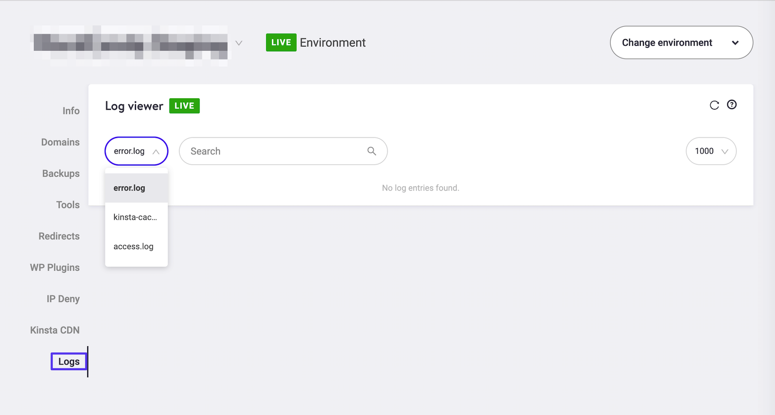Open the log line count dropdown showing 1000
This screenshot has height=415, width=775.
point(711,151)
